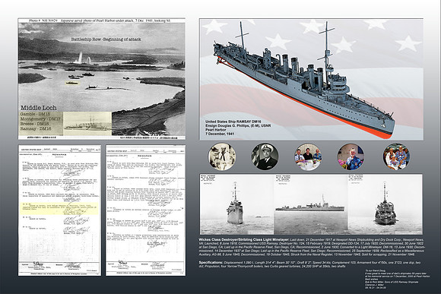This screenshot has height=294, width=441.
Task: Select 'United States Ship RAMSAY DM16' caption
Action: [x=233, y=122]
